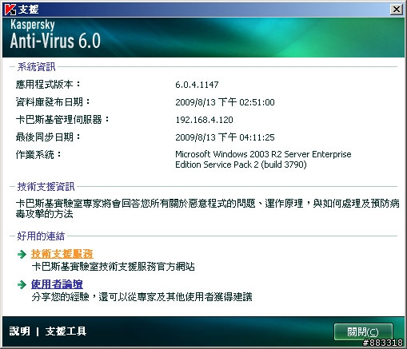Click description 卡巴斯基實驗室技術支援服務官方網站

click(x=113, y=267)
